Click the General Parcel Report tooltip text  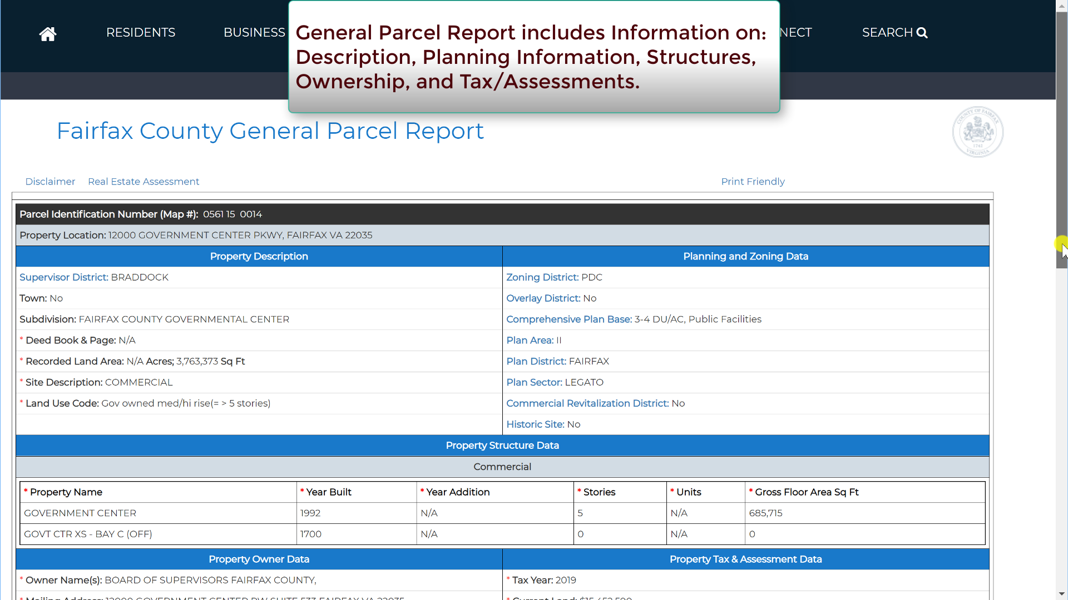[531, 57]
